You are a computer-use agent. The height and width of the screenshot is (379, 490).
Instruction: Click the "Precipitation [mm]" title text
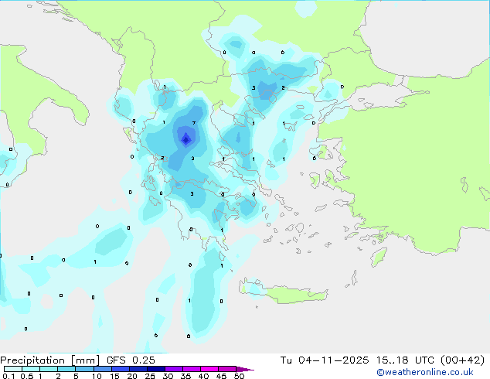click(49, 360)
